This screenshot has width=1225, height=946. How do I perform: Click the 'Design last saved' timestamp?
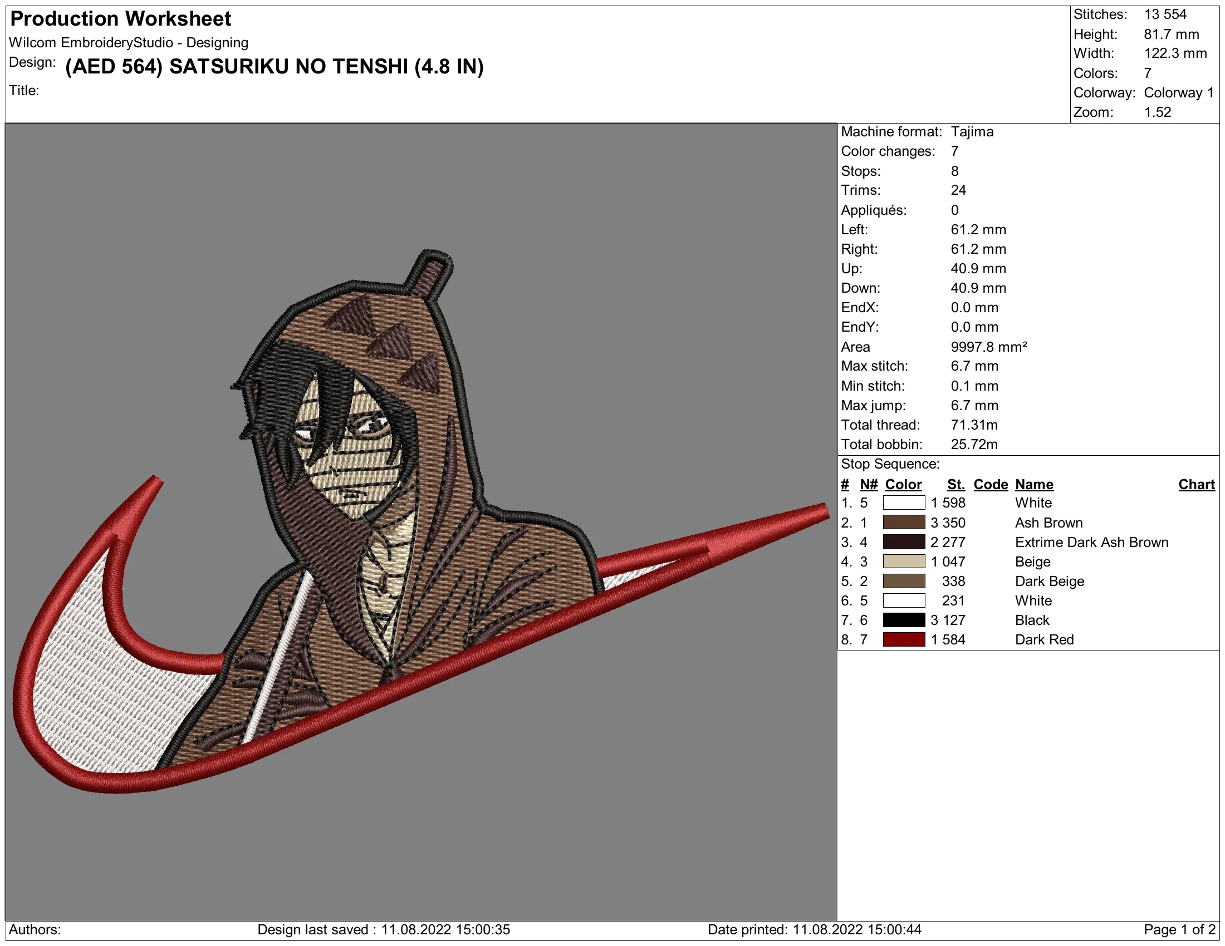[384, 930]
